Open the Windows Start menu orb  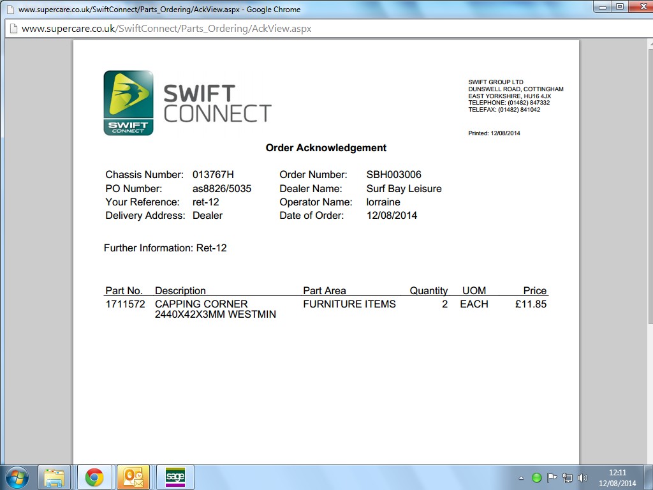pyautogui.click(x=17, y=477)
